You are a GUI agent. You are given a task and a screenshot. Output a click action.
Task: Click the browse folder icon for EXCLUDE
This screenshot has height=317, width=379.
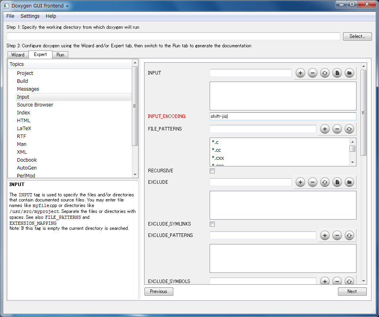[x=349, y=182]
